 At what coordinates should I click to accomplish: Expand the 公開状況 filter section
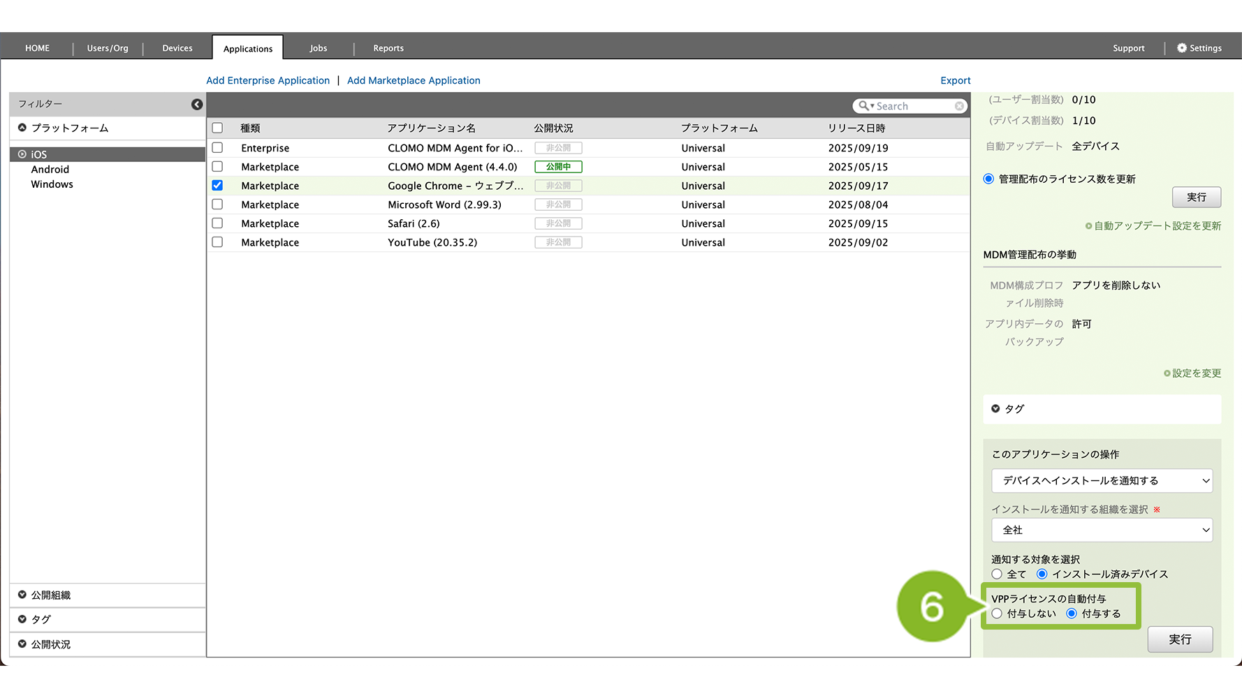click(22, 644)
